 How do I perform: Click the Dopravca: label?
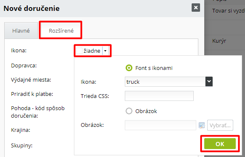(x=24, y=66)
